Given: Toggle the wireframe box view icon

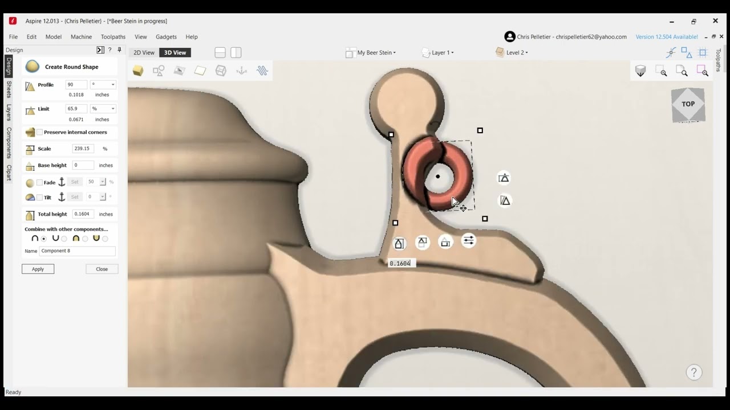Looking at the screenshot, I should [221, 71].
